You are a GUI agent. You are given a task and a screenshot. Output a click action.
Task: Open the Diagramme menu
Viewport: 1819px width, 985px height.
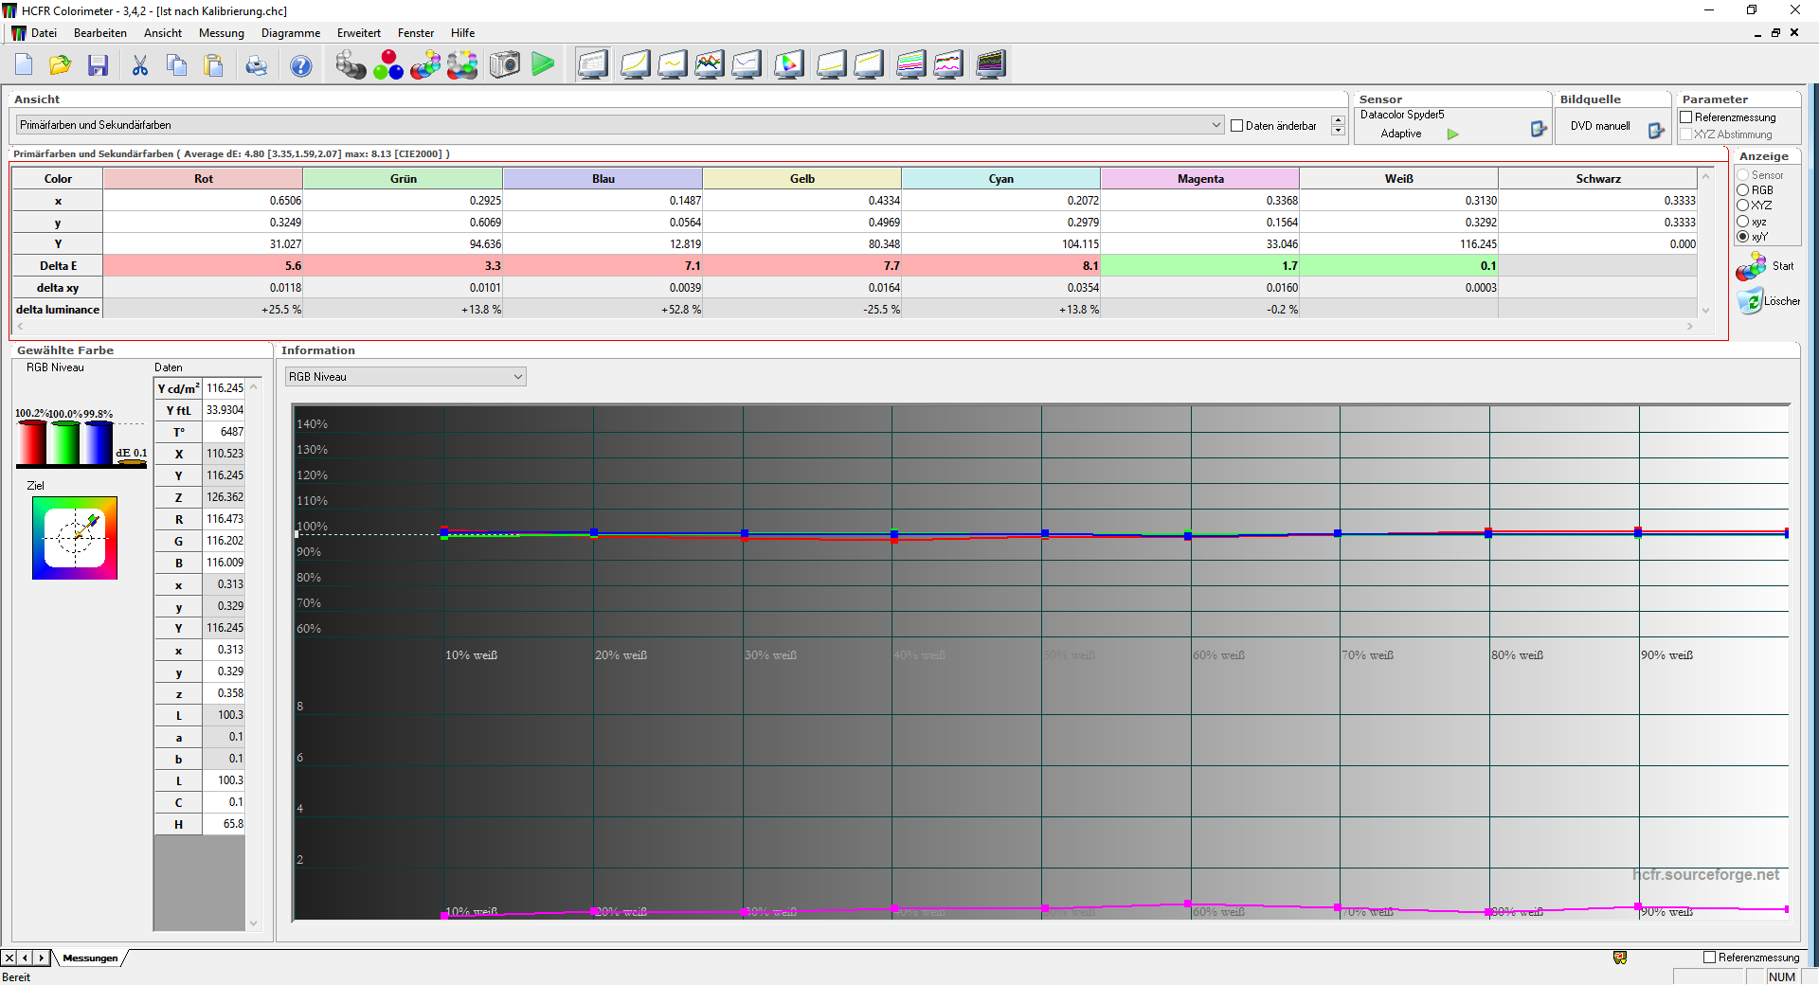(290, 33)
